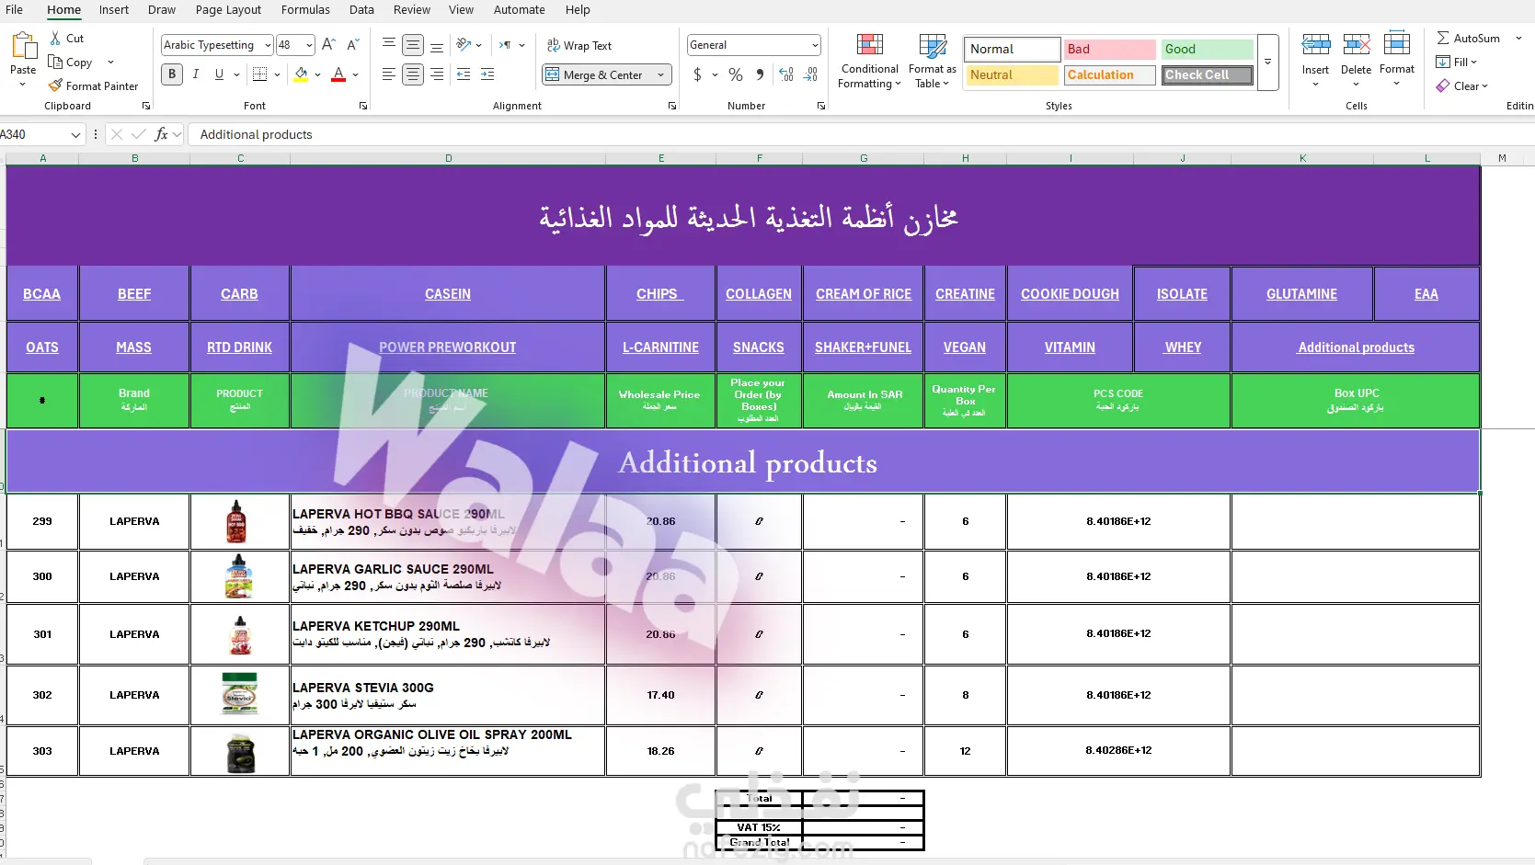Apply the red font color
This screenshot has width=1535, height=865.
coord(338,74)
